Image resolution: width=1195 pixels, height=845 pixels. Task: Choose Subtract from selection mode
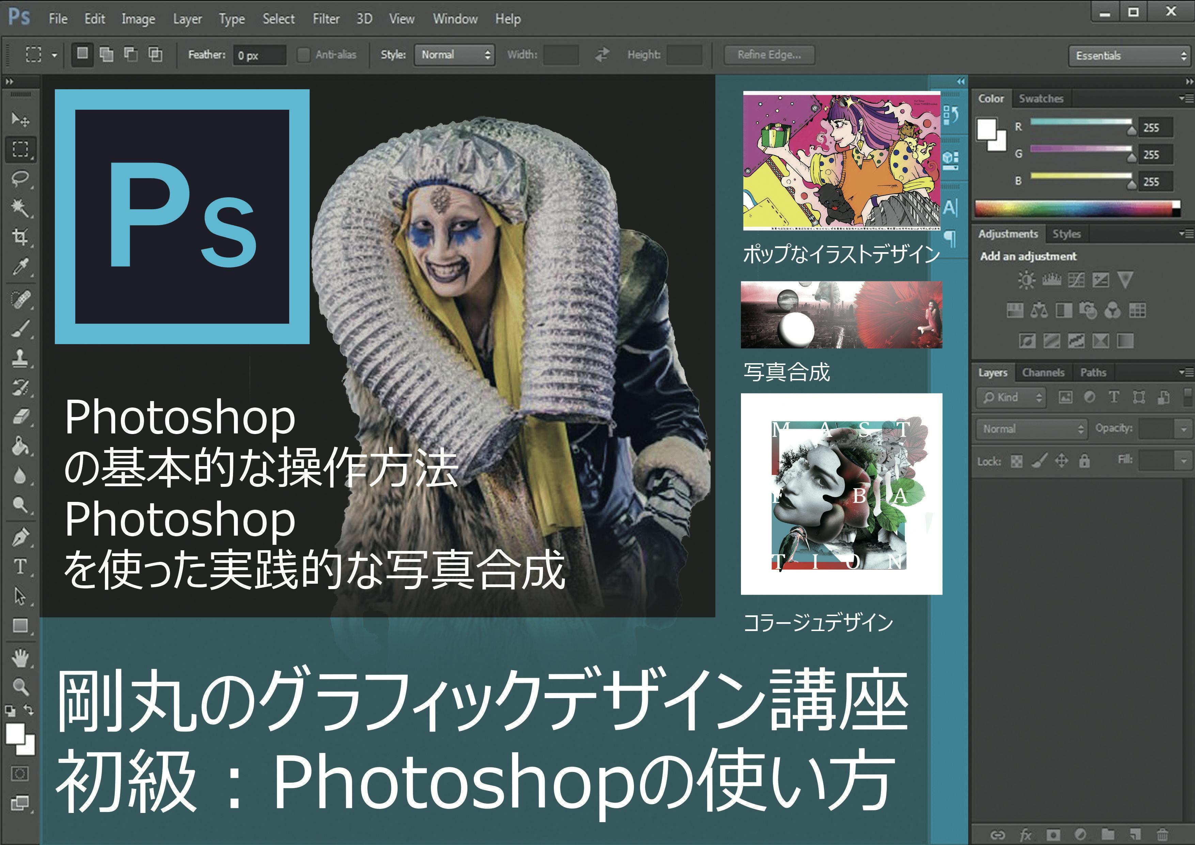[x=130, y=54]
